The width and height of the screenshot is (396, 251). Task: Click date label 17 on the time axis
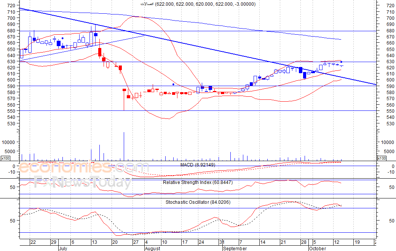(185, 242)
